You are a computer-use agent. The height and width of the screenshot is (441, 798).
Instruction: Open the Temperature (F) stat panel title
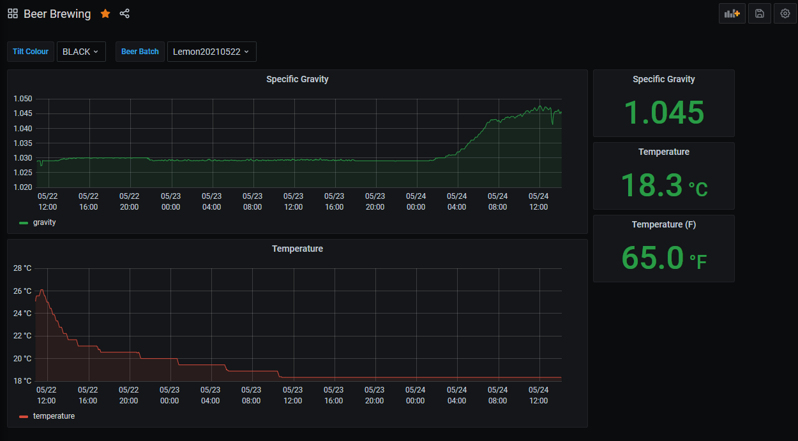click(664, 224)
